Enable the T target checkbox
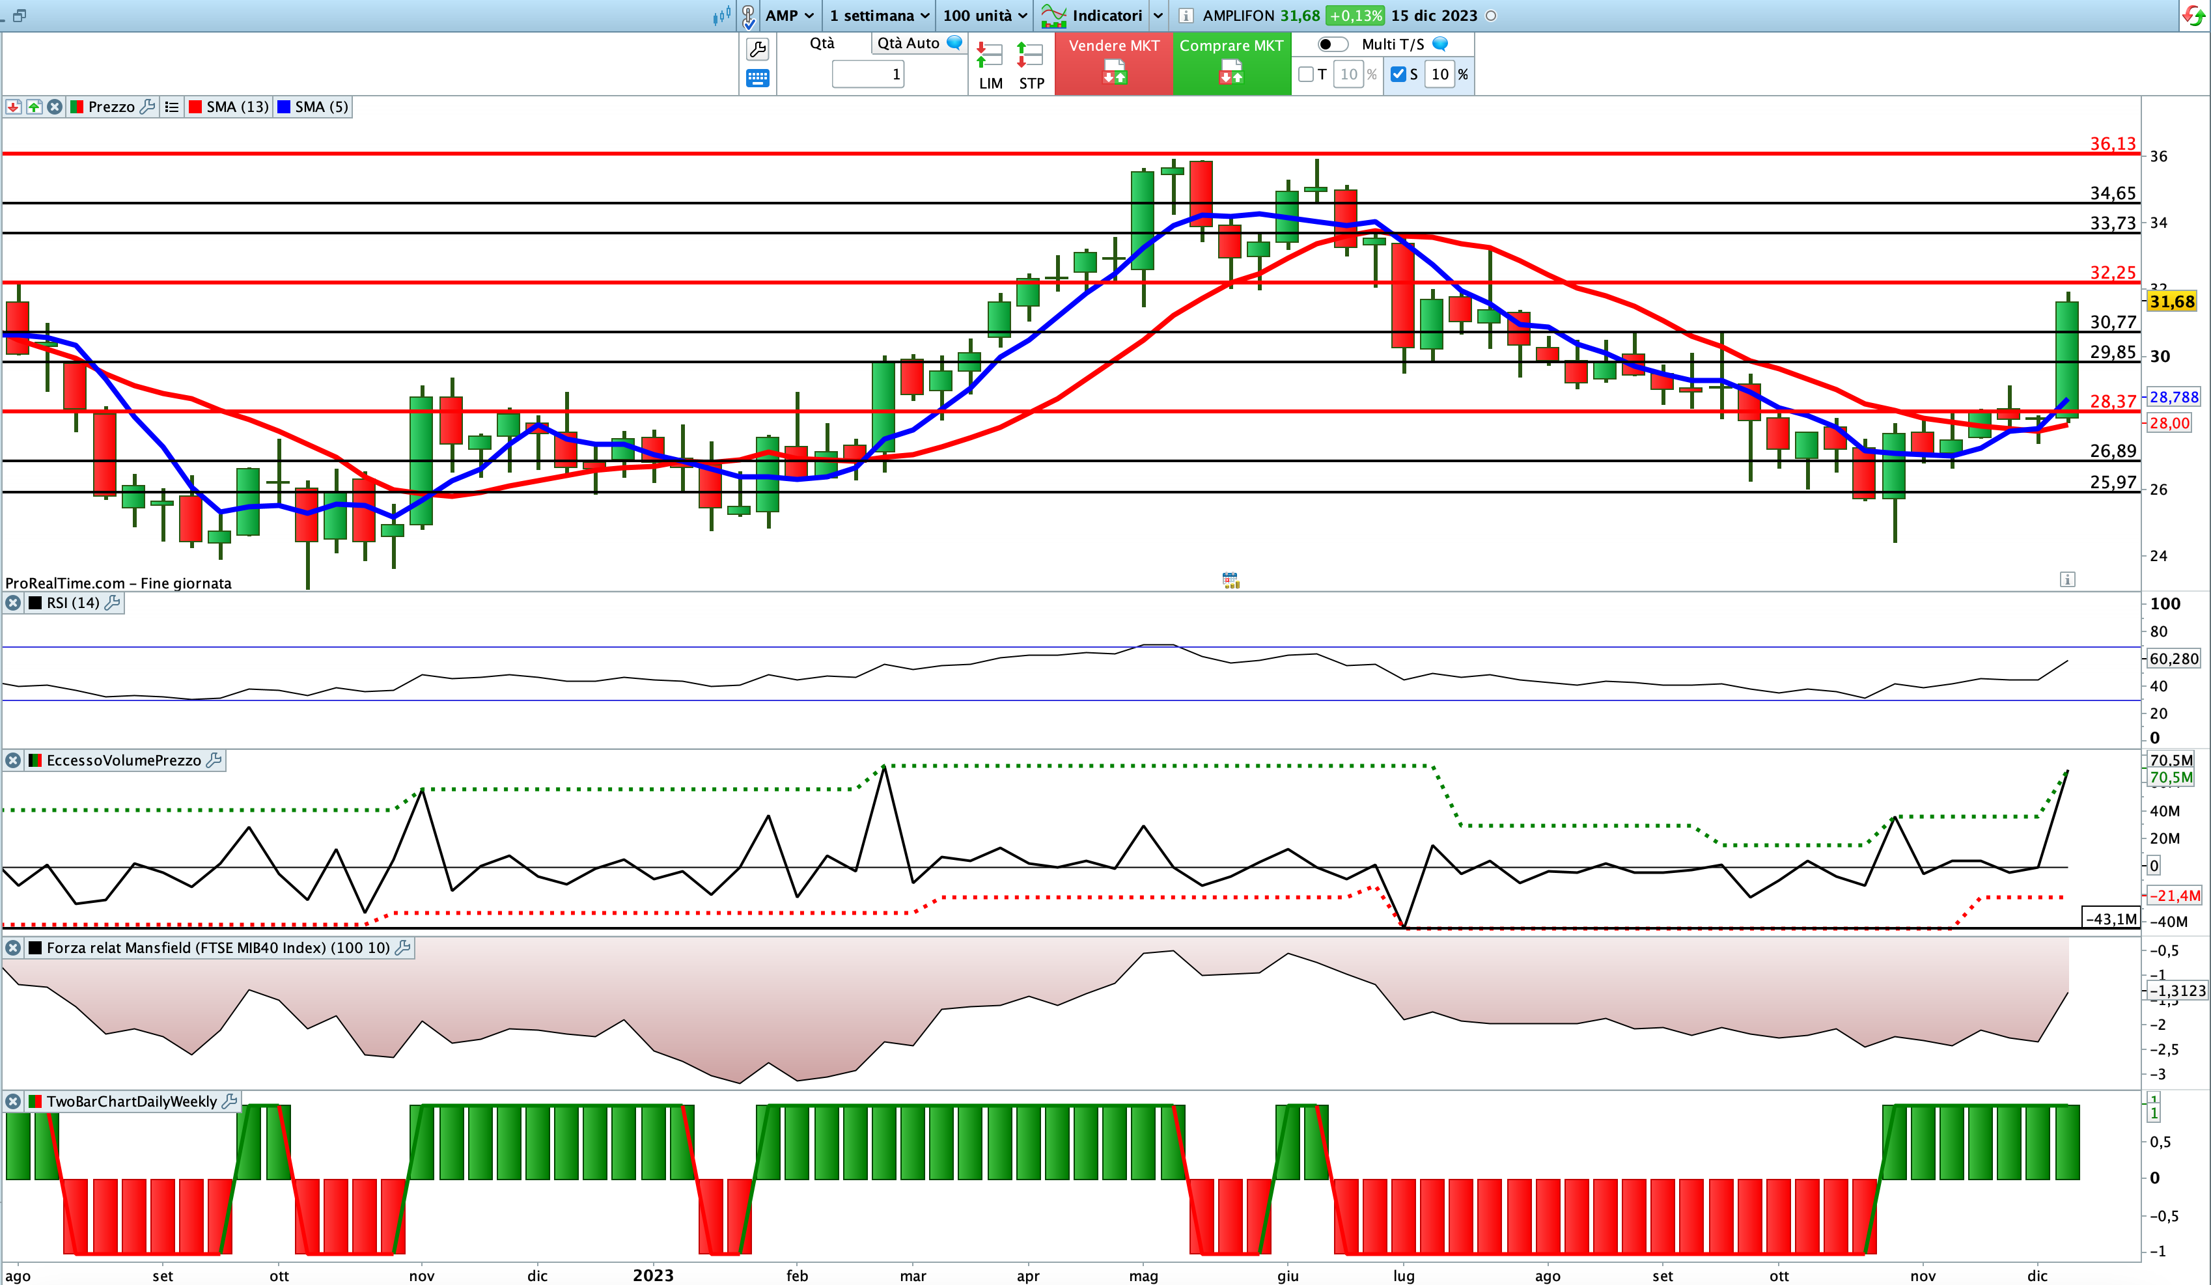This screenshot has height=1285, width=2211. [1305, 75]
